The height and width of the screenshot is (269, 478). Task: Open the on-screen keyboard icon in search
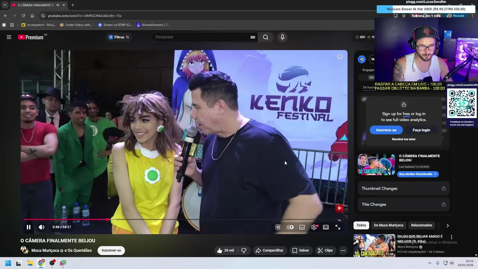point(253,37)
